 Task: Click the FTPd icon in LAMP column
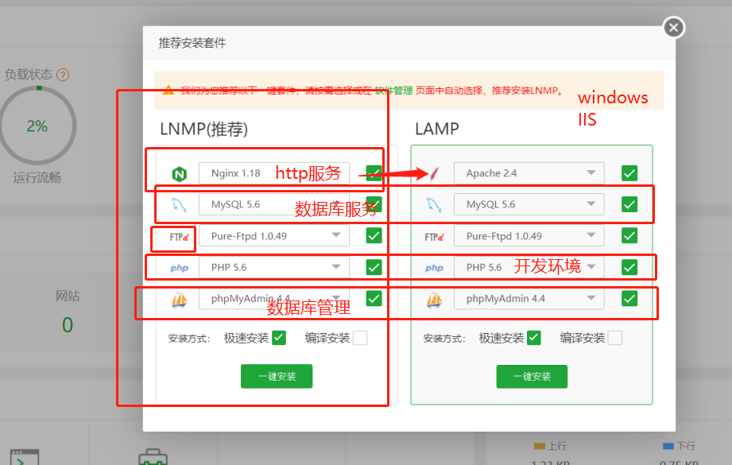click(434, 237)
